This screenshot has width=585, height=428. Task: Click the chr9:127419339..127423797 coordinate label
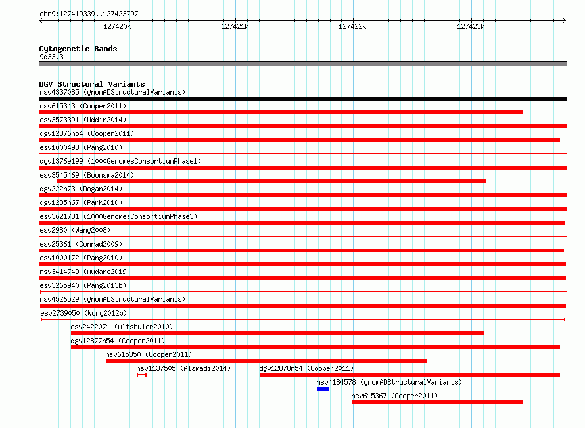click(89, 14)
